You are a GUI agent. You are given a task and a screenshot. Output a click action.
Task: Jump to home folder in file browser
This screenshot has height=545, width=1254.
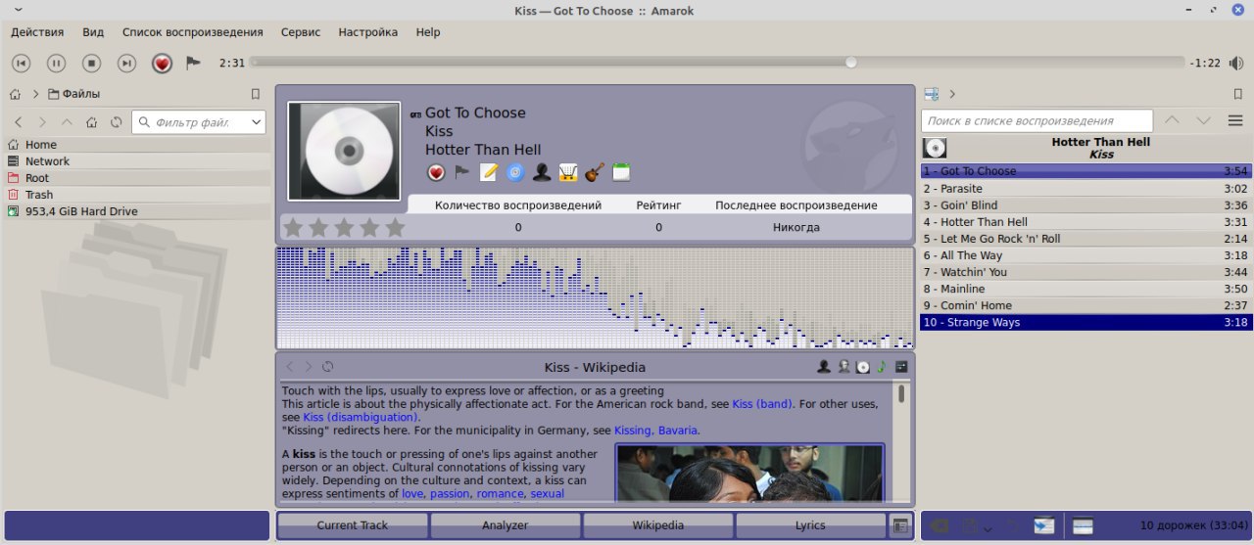(91, 122)
